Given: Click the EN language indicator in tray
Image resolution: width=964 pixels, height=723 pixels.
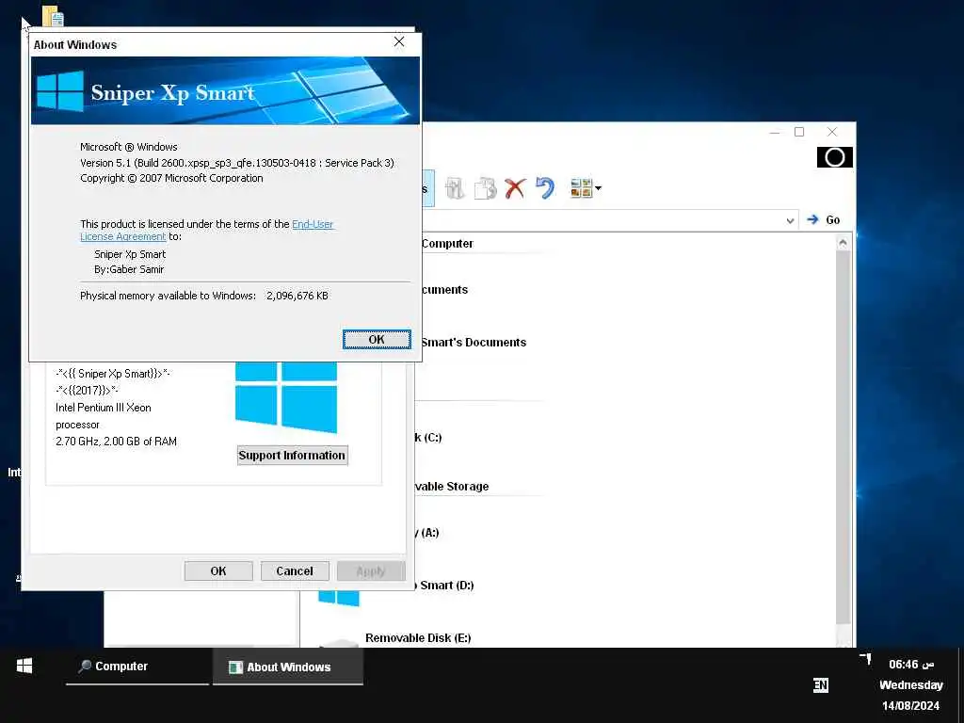Looking at the screenshot, I should click(821, 685).
